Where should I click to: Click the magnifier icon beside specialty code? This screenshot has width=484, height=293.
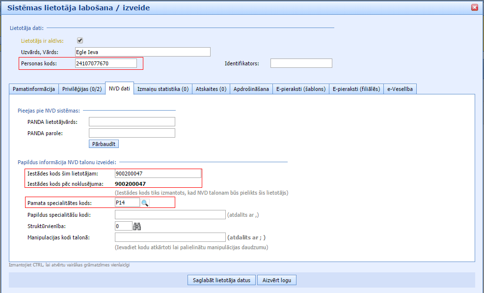145,203
